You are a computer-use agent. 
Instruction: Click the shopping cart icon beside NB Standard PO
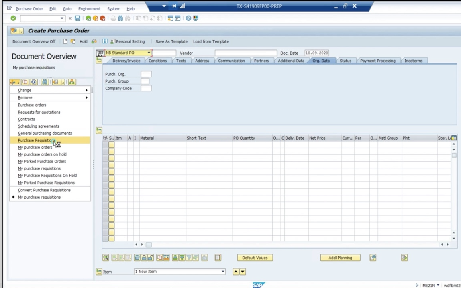tap(100, 53)
